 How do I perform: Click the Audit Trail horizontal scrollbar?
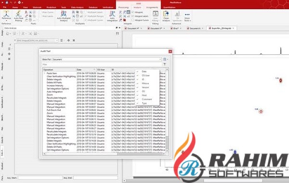104,154
